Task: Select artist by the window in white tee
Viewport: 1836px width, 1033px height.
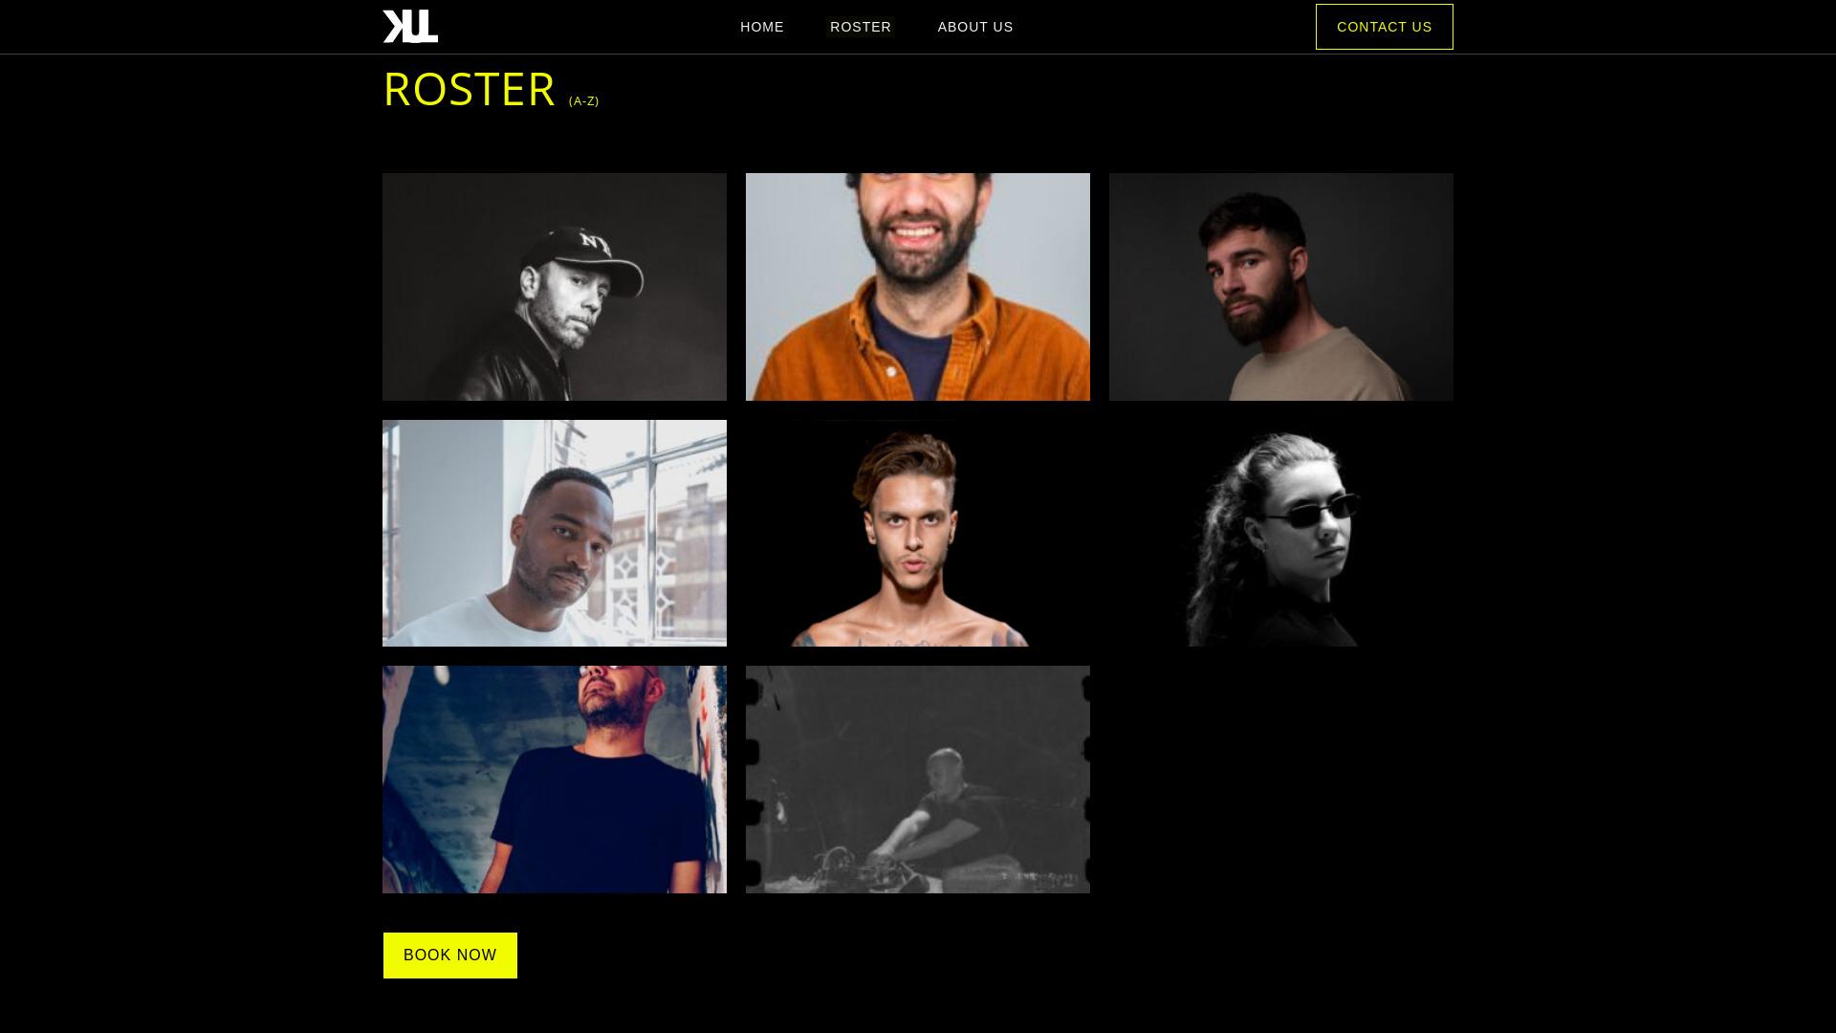Action: 555,533
